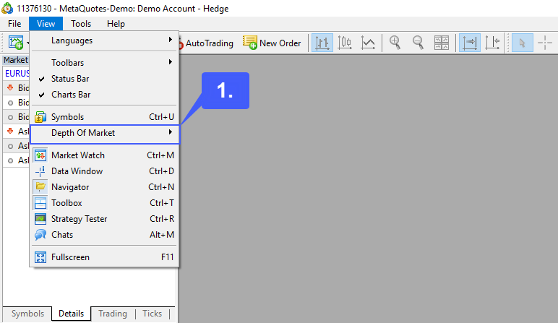The image size is (558, 323).
Task: Expand the Toolbars submenu
Action: [x=105, y=63]
